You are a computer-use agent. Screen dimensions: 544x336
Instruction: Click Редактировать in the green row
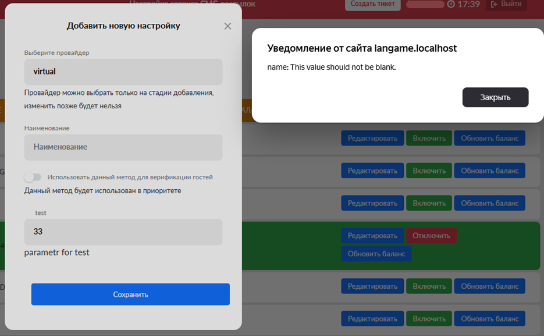coord(372,235)
